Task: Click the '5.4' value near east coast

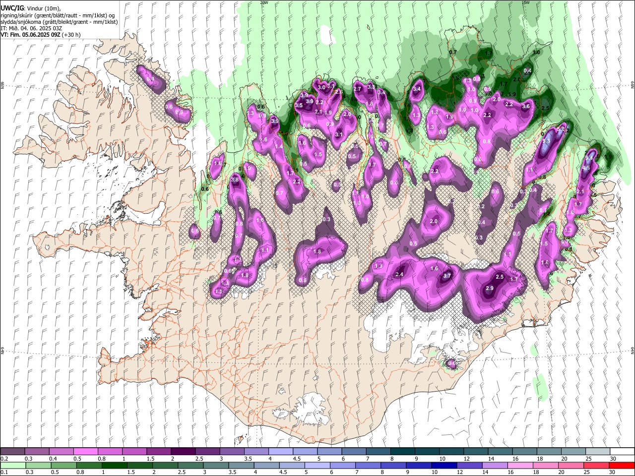Action: [x=589, y=158]
